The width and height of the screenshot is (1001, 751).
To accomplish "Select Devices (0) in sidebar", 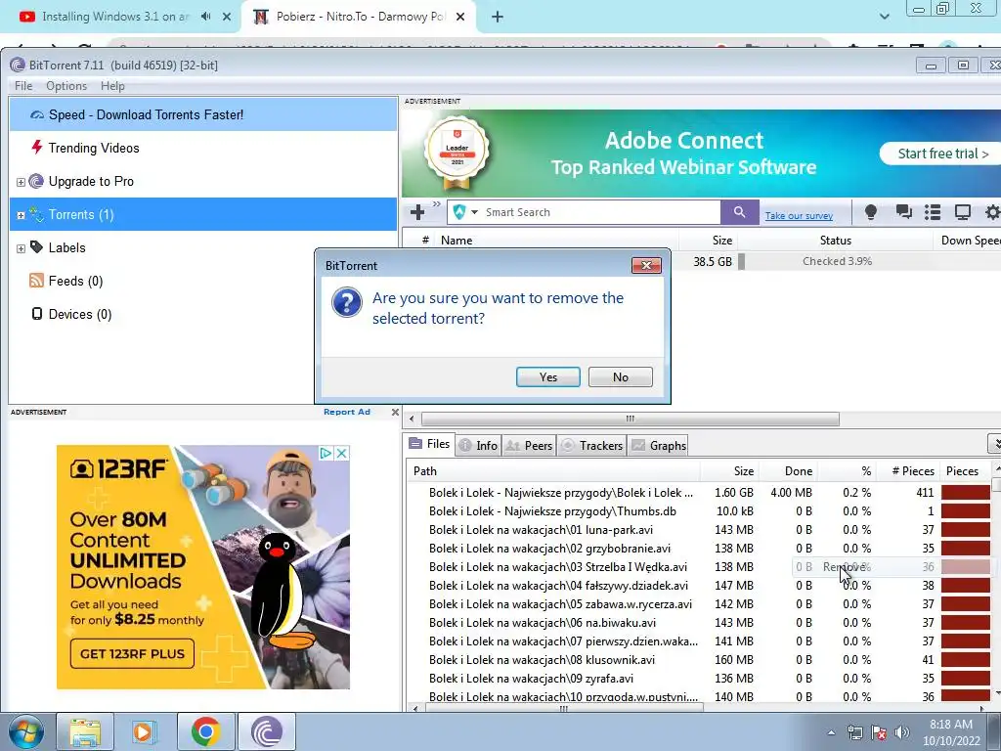I will 70,314.
